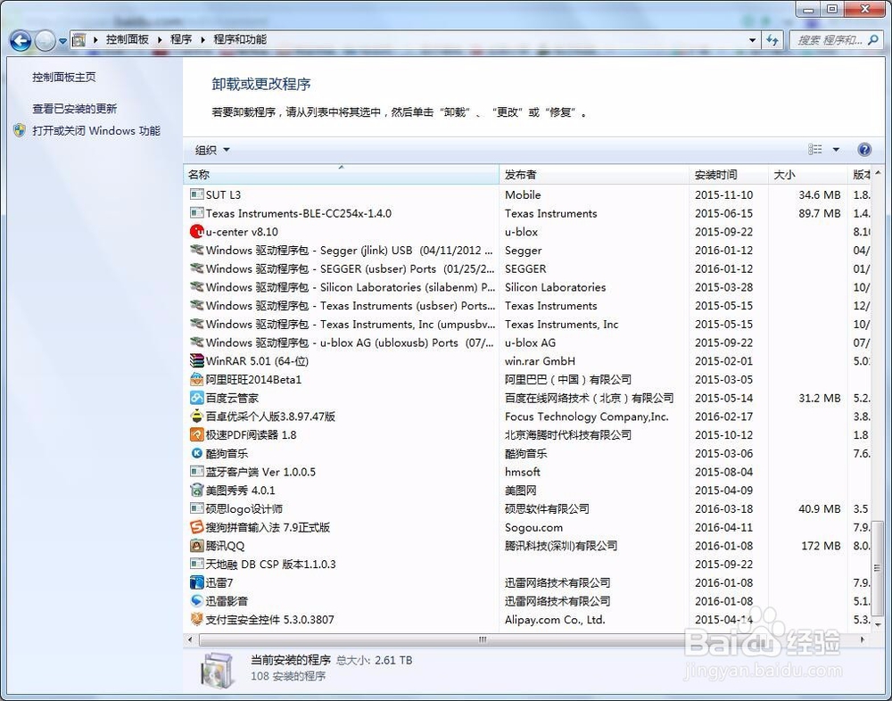
Task: Click the 172 MB size cell
Action: pyautogui.click(x=821, y=546)
